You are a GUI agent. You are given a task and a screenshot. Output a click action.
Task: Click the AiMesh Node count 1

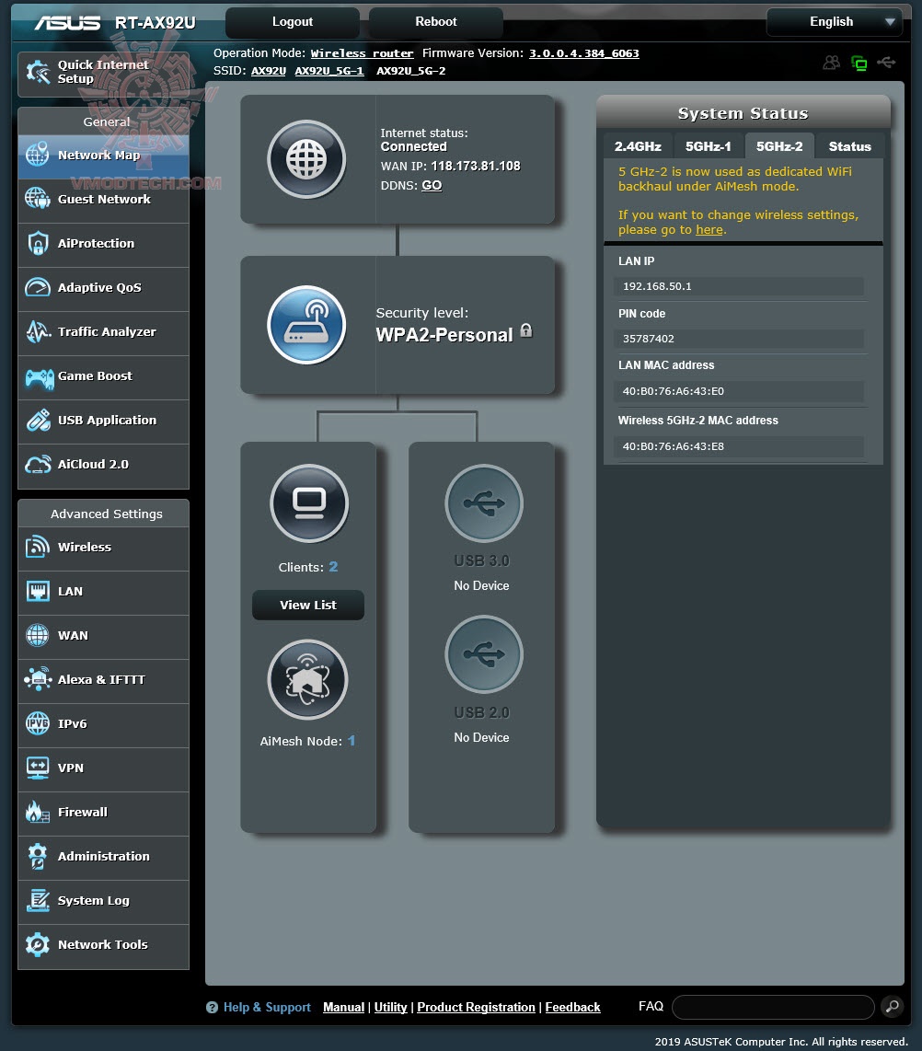point(352,741)
